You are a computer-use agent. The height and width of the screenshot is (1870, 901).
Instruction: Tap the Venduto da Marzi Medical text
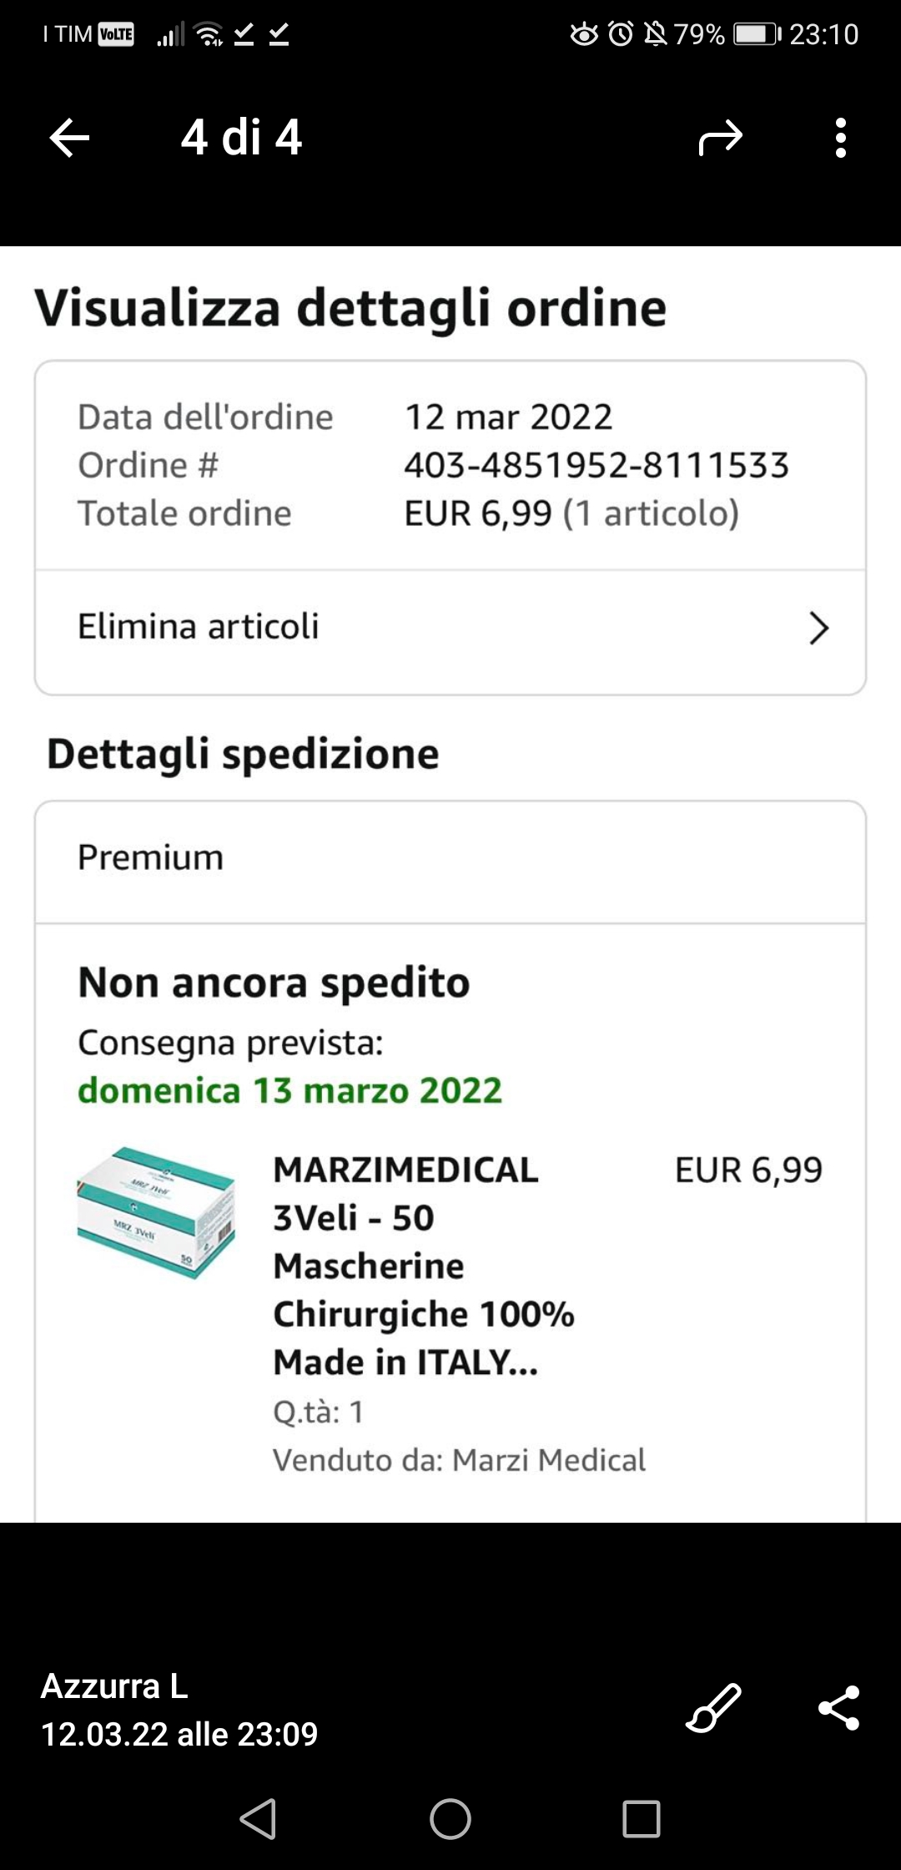(459, 1460)
